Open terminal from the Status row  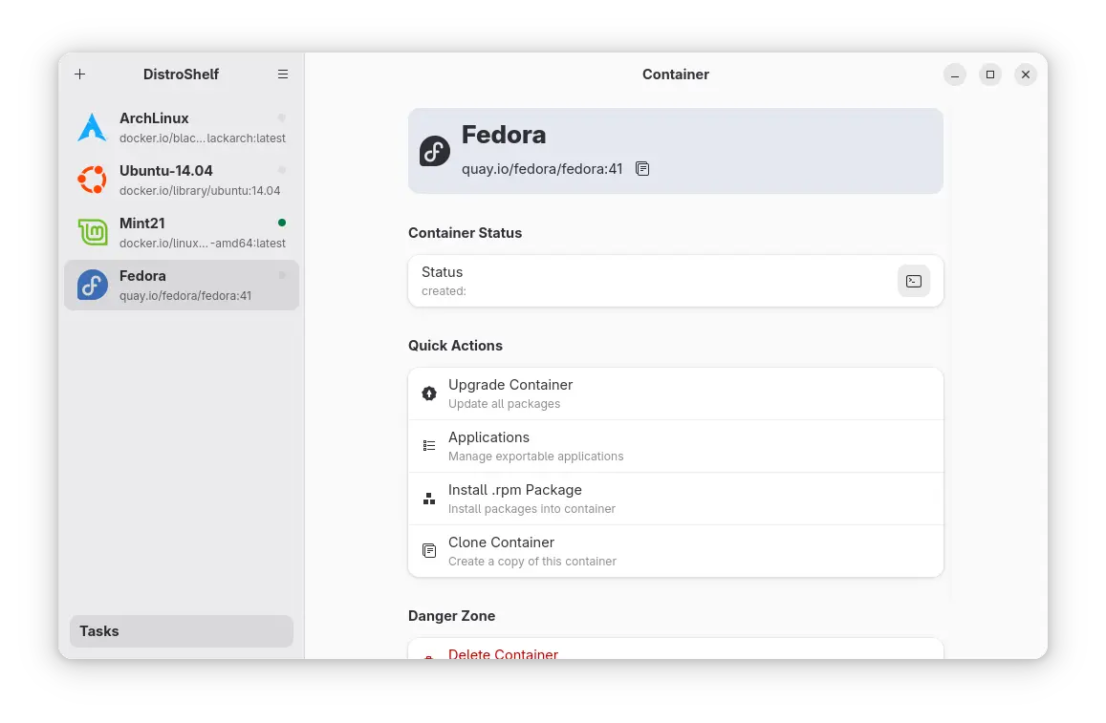point(914,281)
